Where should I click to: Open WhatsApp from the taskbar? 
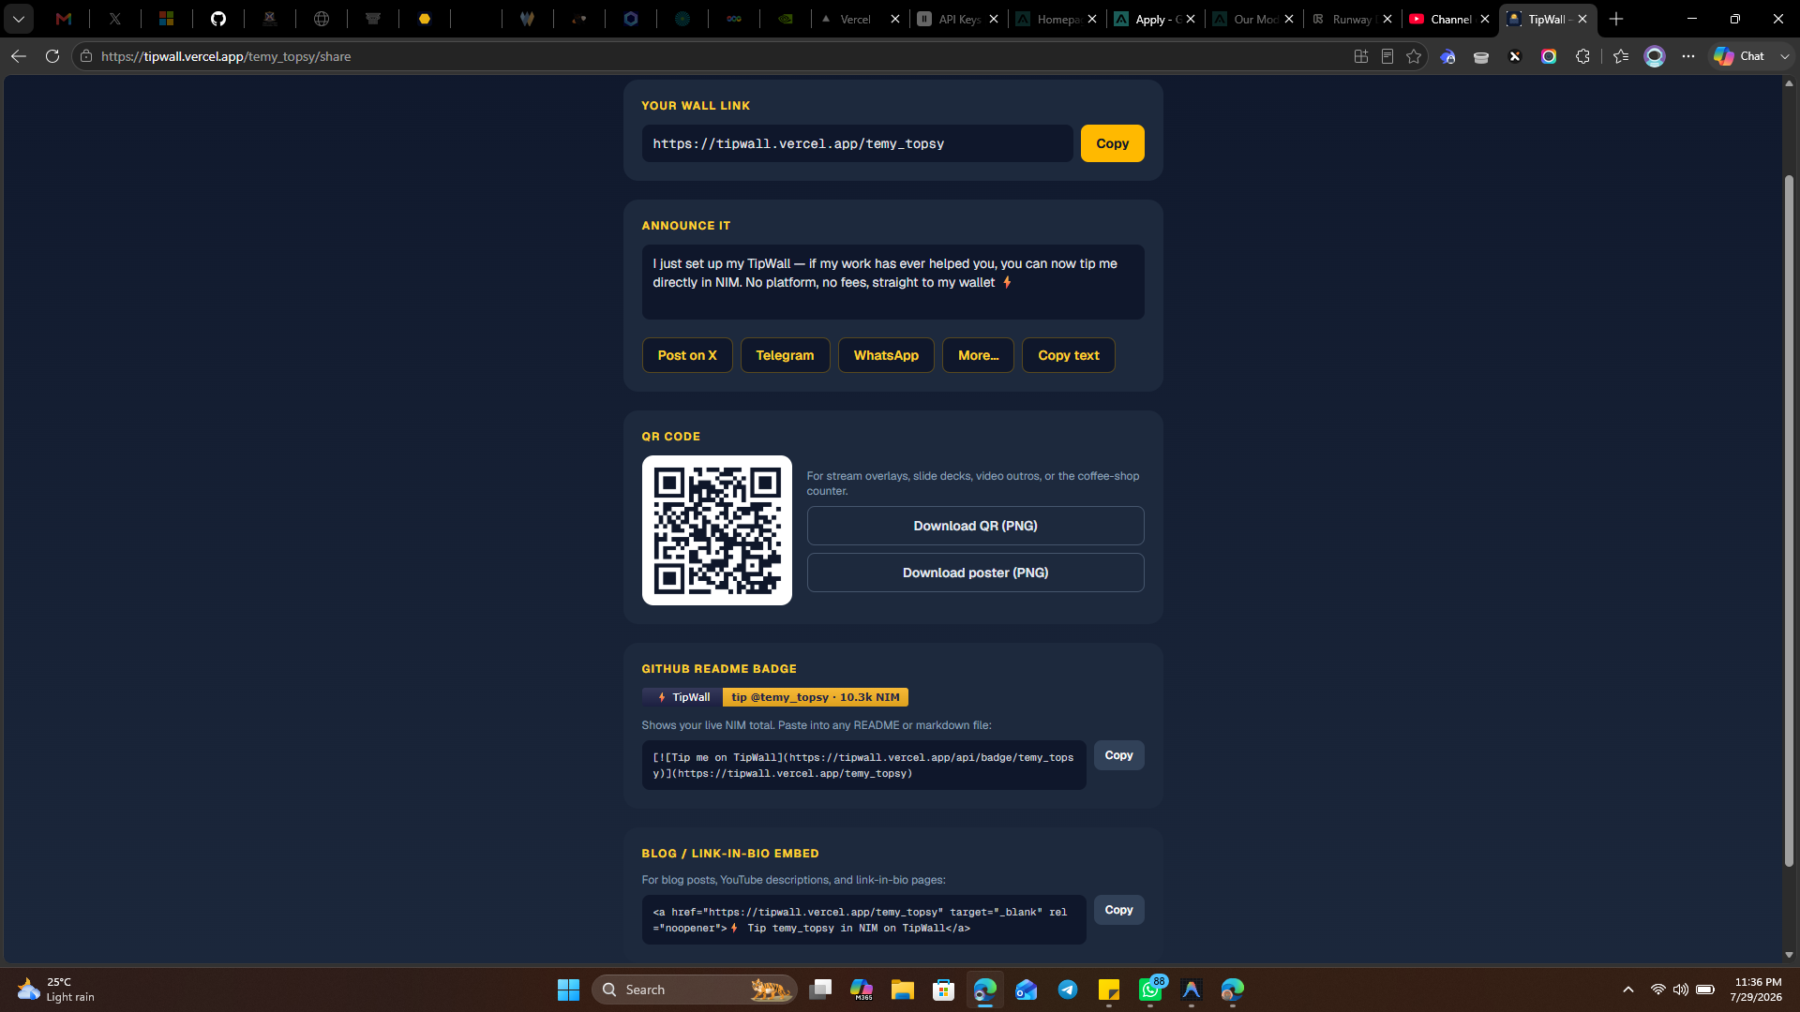(1150, 990)
